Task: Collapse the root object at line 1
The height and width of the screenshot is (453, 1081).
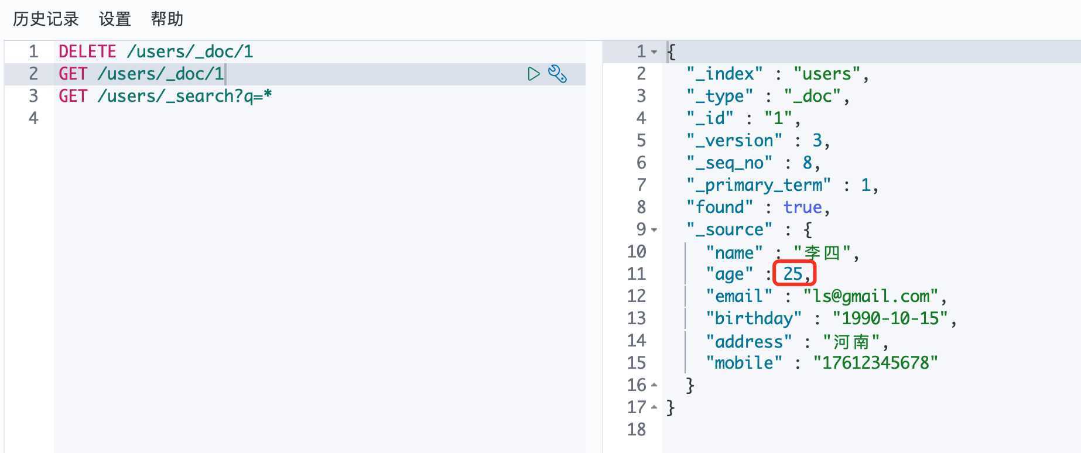Action: [654, 52]
